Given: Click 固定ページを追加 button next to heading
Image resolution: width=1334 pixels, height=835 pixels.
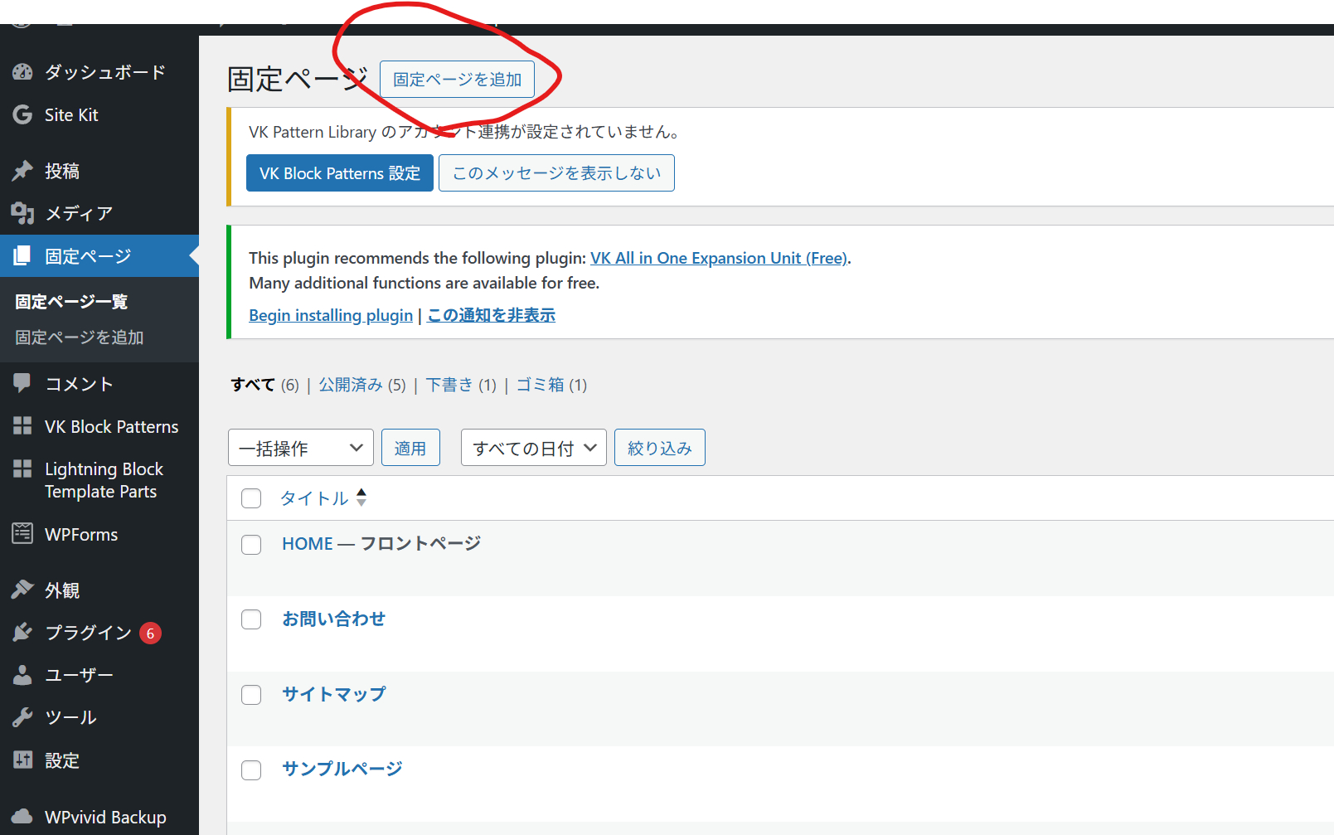Looking at the screenshot, I should click(457, 80).
